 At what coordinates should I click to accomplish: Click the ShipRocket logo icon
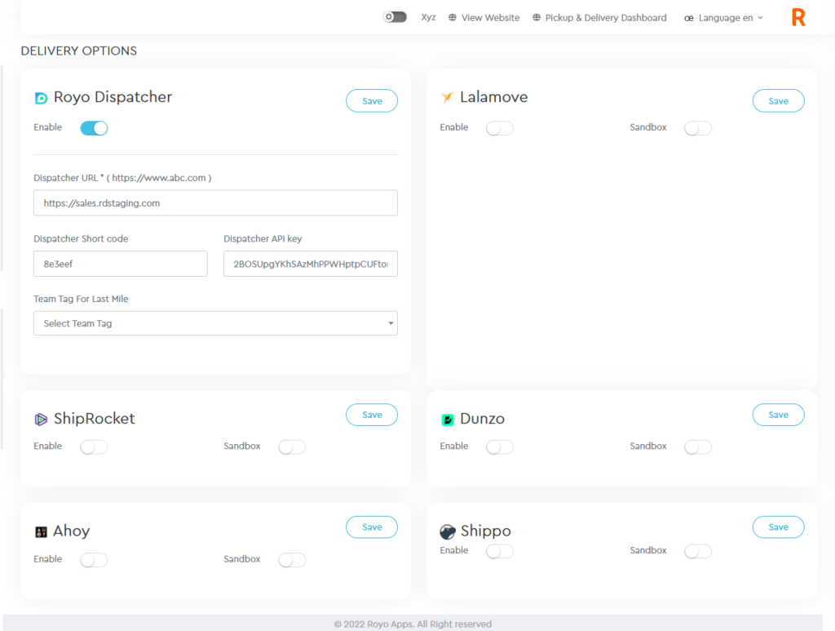point(41,420)
